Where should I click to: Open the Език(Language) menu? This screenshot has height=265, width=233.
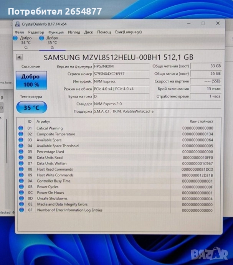click(129, 32)
